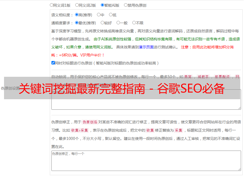Set 语义相似度 to 高(推荐)
The image size is (244, 176).
coord(77,15)
